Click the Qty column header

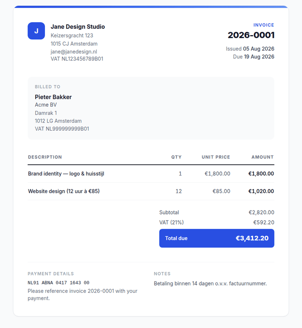pos(176,157)
